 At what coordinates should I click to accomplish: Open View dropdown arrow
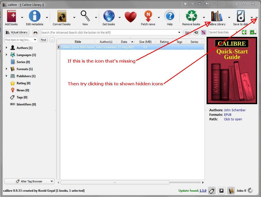[96, 17]
